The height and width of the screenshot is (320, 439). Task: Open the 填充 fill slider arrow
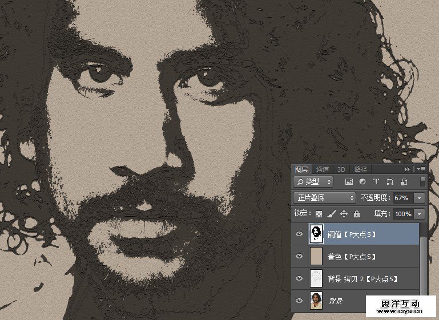click(420, 214)
